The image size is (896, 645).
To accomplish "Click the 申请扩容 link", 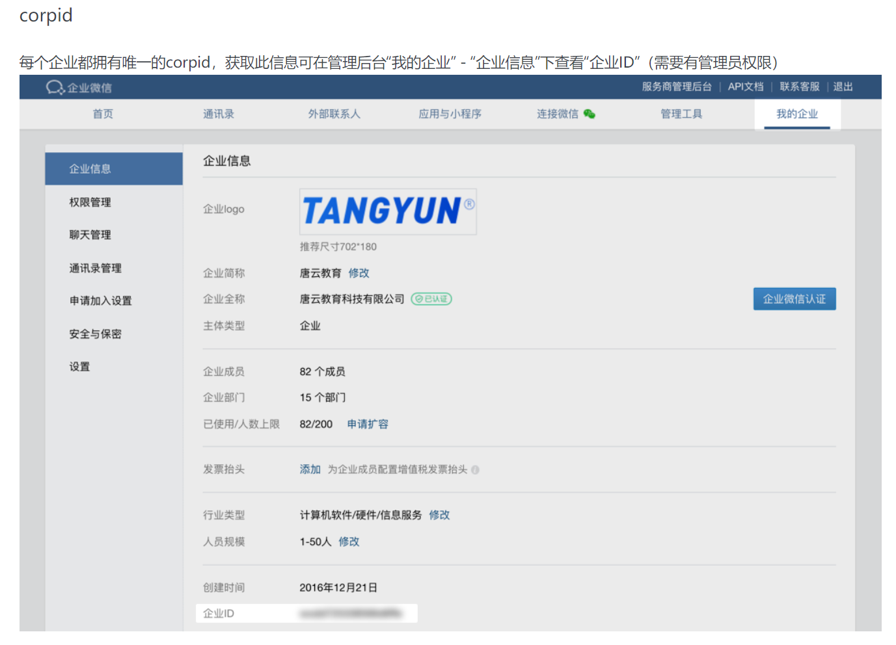I will (x=368, y=424).
